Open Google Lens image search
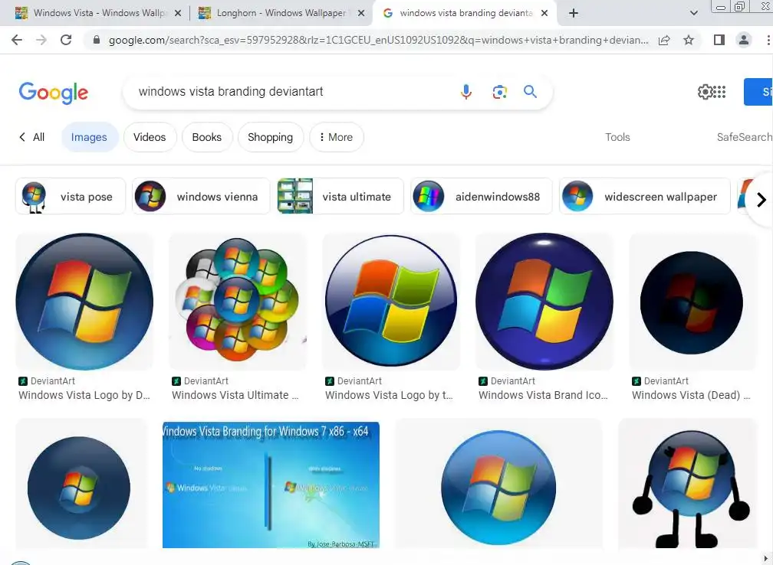The image size is (773, 565). pyautogui.click(x=499, y=92)
